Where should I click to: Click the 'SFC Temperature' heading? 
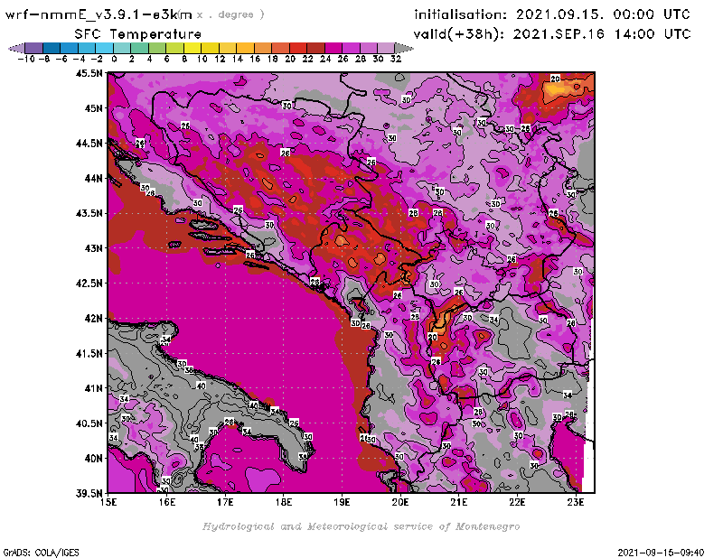138,34
